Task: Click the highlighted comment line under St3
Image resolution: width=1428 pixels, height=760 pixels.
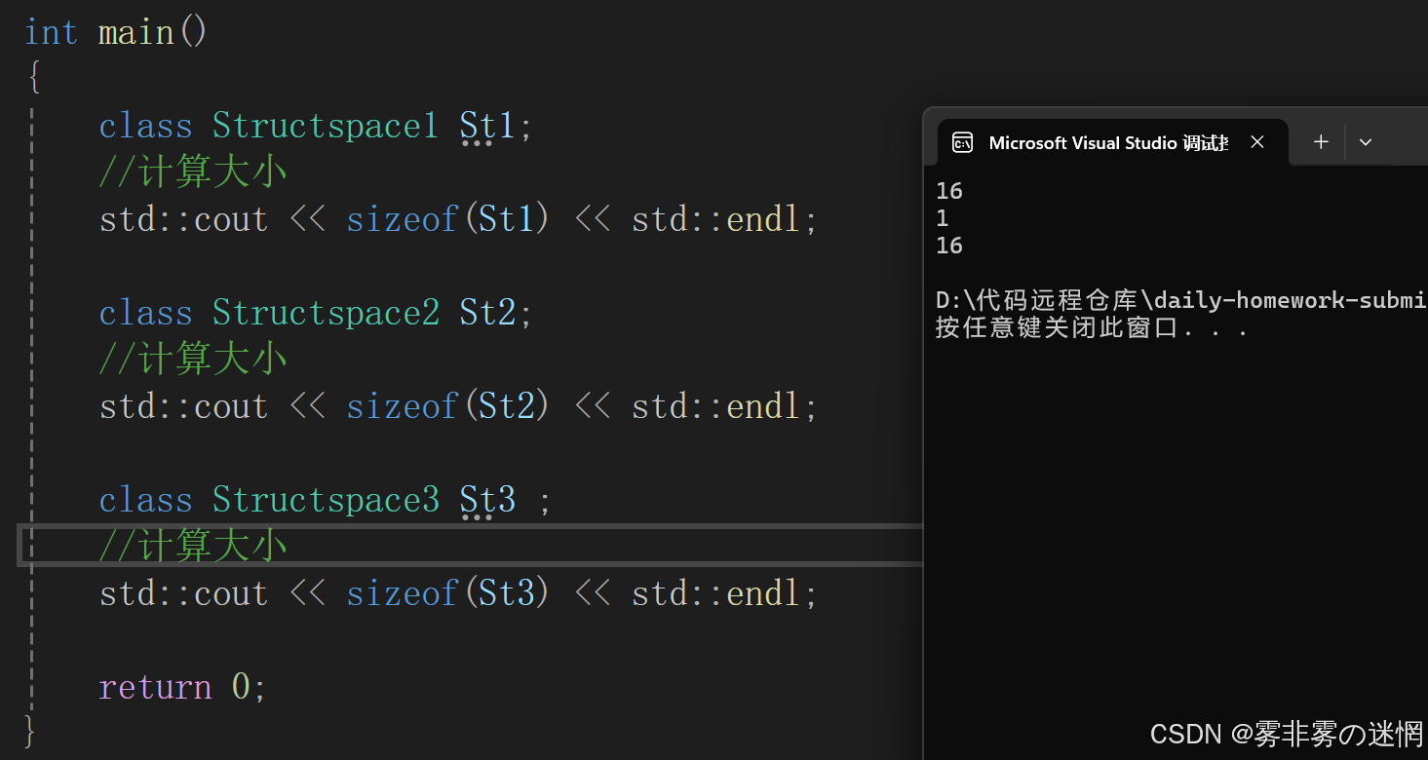Action: click(193, 546)
